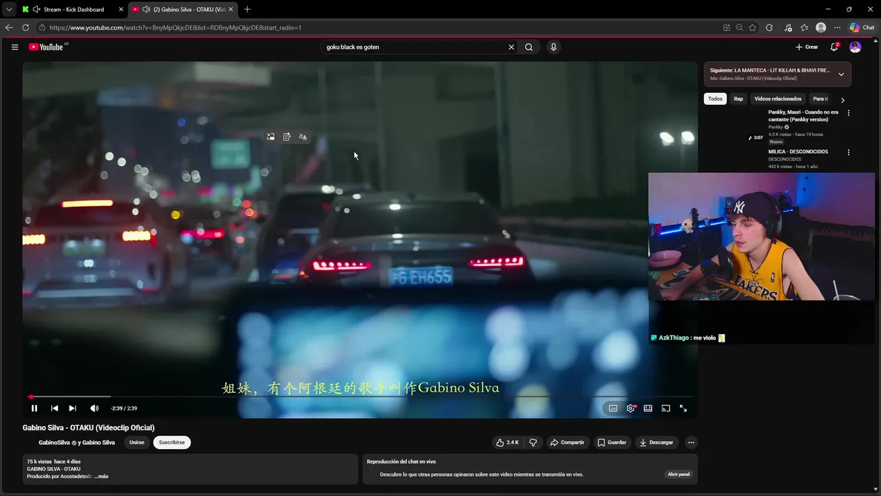
Task: Click the Descargar download button
Action: click(x=657, y=442)
